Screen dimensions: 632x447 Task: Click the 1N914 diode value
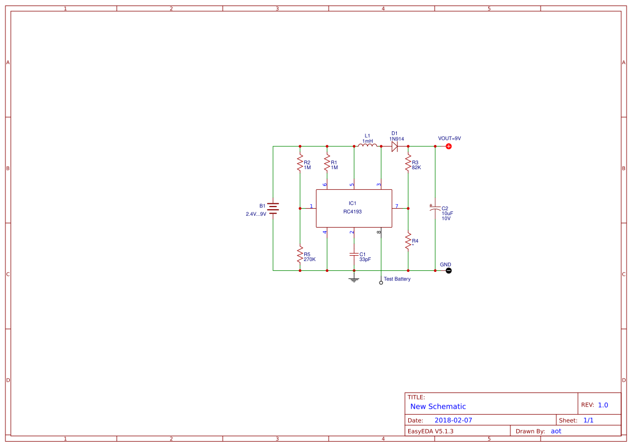(x=397, y=139)
